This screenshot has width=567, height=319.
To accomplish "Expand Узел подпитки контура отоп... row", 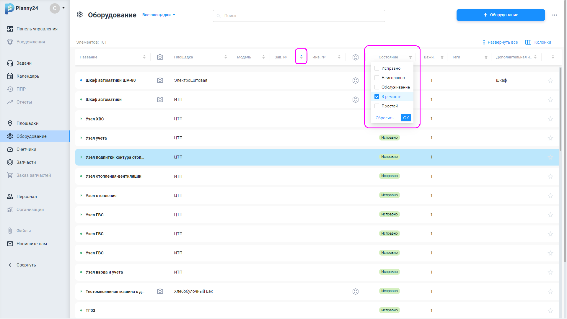I will click(81, 157).
